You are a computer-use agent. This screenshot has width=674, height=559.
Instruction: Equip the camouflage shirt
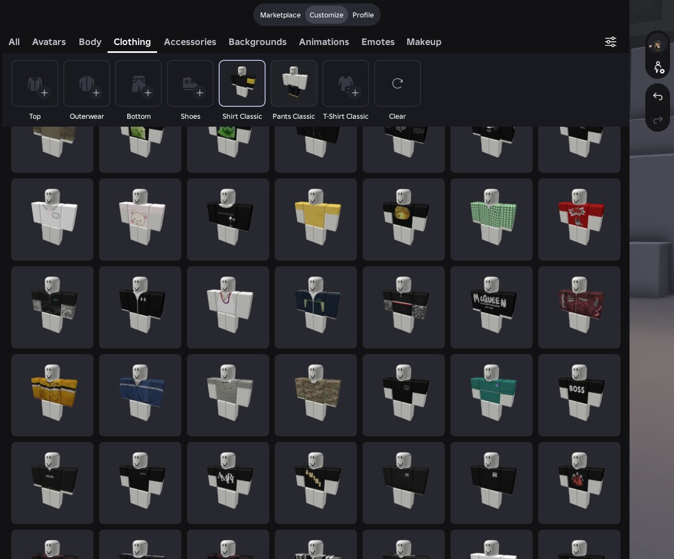tap(315, 395)
